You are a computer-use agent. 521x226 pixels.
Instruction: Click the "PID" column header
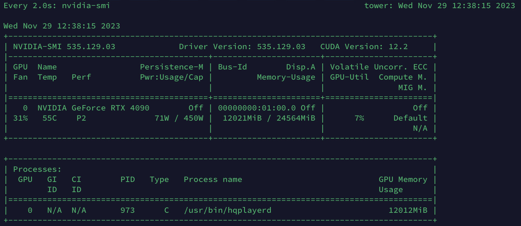(128, 179)
